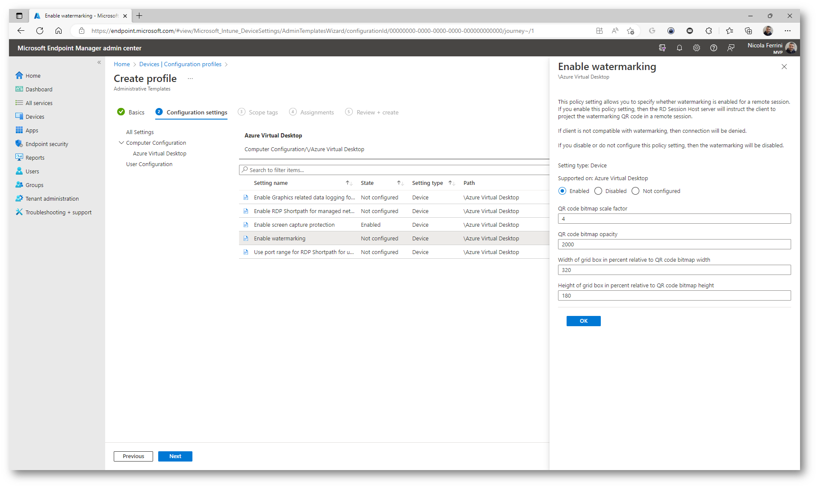
Task: Close the Enable watermarking pane
Action: [784, 67]
